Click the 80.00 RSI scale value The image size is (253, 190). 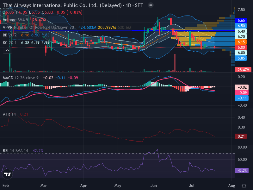pyautogui.click(x=242, y=147)
